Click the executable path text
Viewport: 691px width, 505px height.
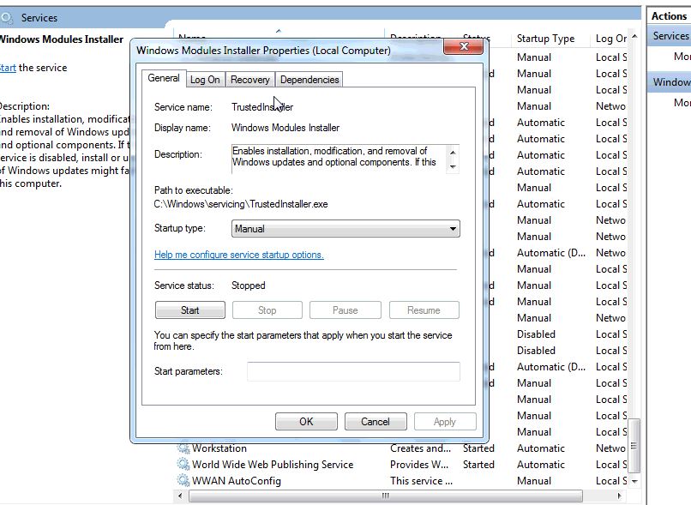coord(241,204)
